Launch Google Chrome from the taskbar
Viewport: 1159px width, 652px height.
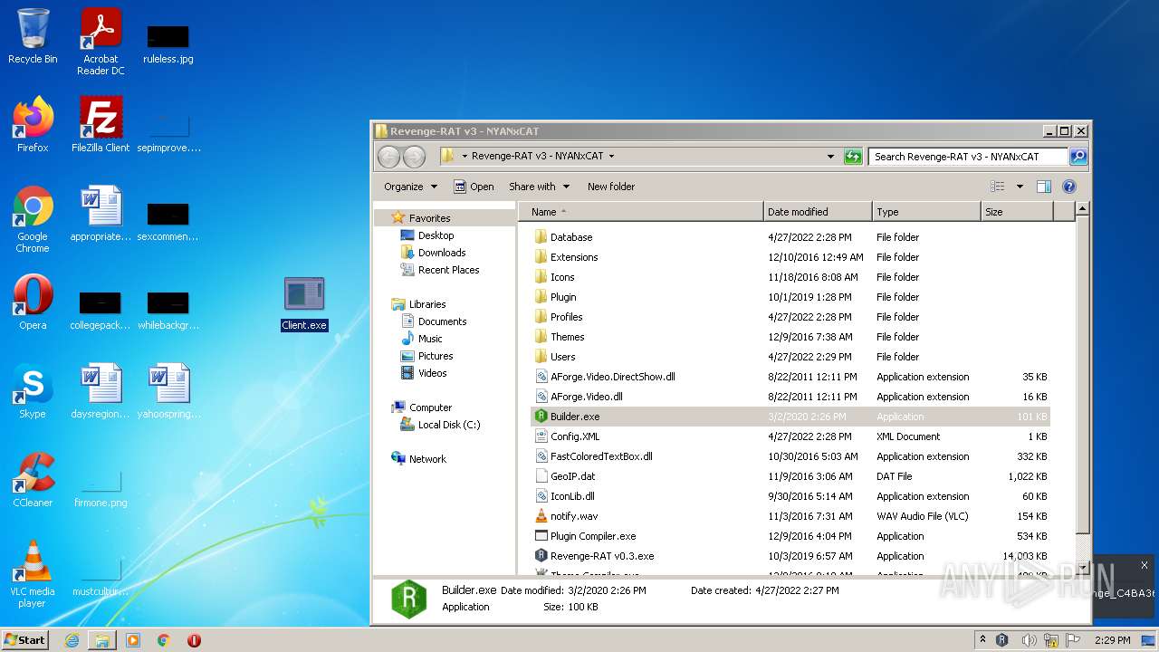click(x=164, y=640)
